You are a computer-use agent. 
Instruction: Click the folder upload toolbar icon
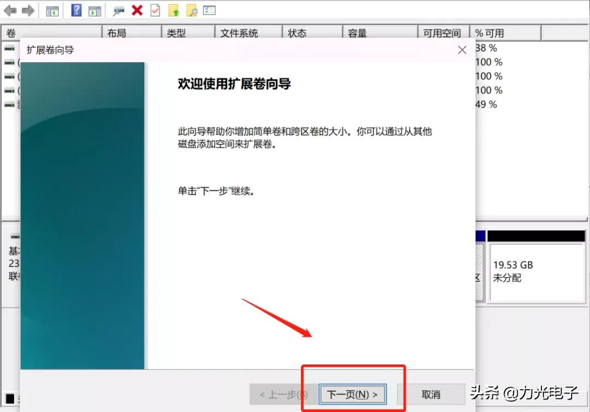(174, 10)
